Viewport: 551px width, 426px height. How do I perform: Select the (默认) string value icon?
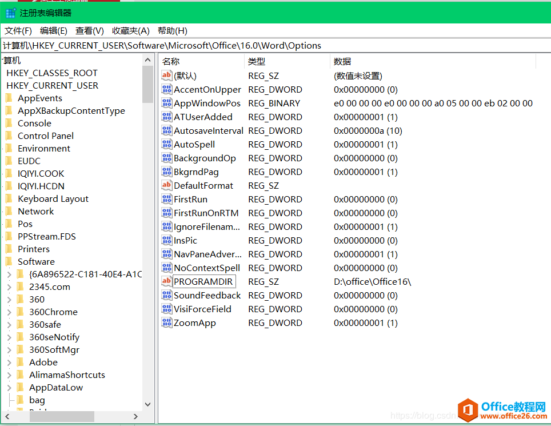tap(166, 75)
